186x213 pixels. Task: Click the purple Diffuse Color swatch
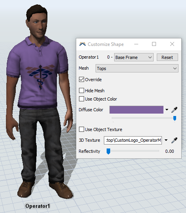point(136,110)
